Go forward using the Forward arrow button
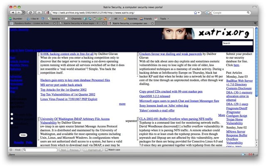This screenshot has width=266, height=167. click(19, 12)
